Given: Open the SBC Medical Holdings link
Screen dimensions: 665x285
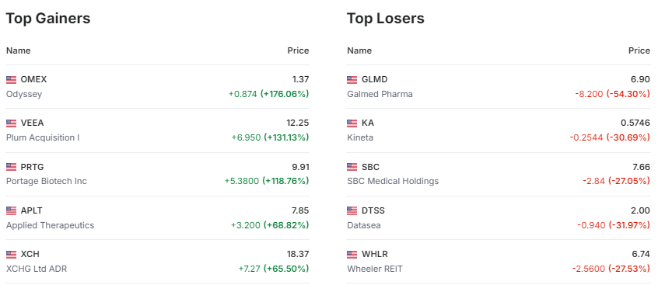Looking at the screenshot, I should (x=393, y=181).
